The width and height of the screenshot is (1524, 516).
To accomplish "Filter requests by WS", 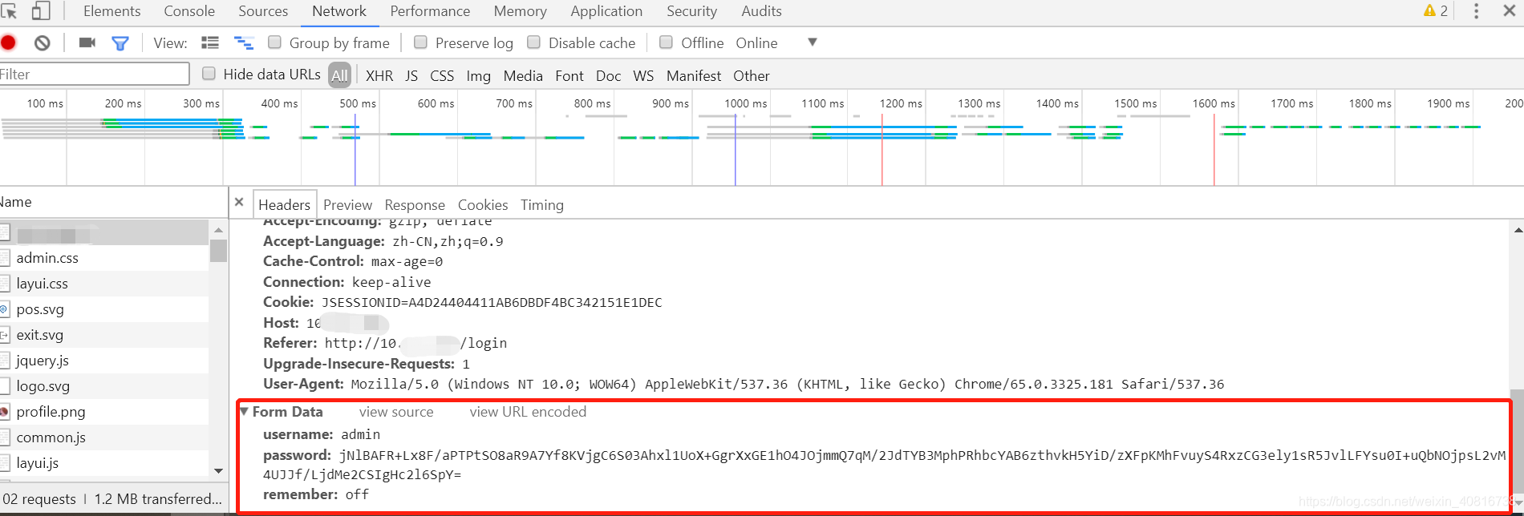I will (643, 75).
